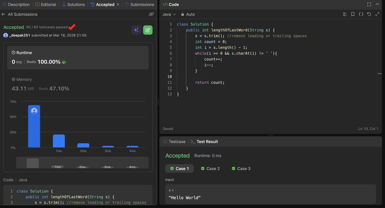
Task: Copy the submission link via the chain icon
Action: (x=151, y=14)
